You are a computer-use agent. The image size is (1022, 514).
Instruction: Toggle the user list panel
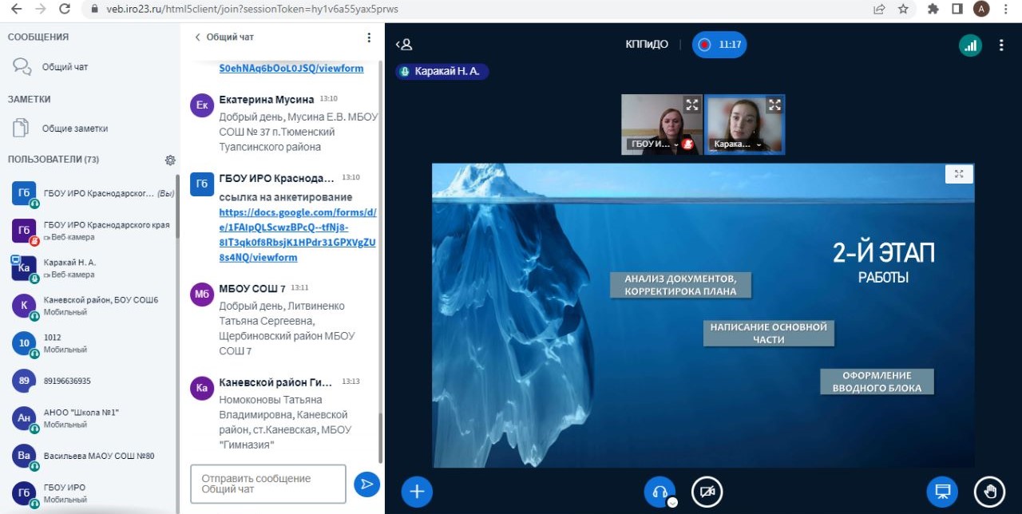404,45
